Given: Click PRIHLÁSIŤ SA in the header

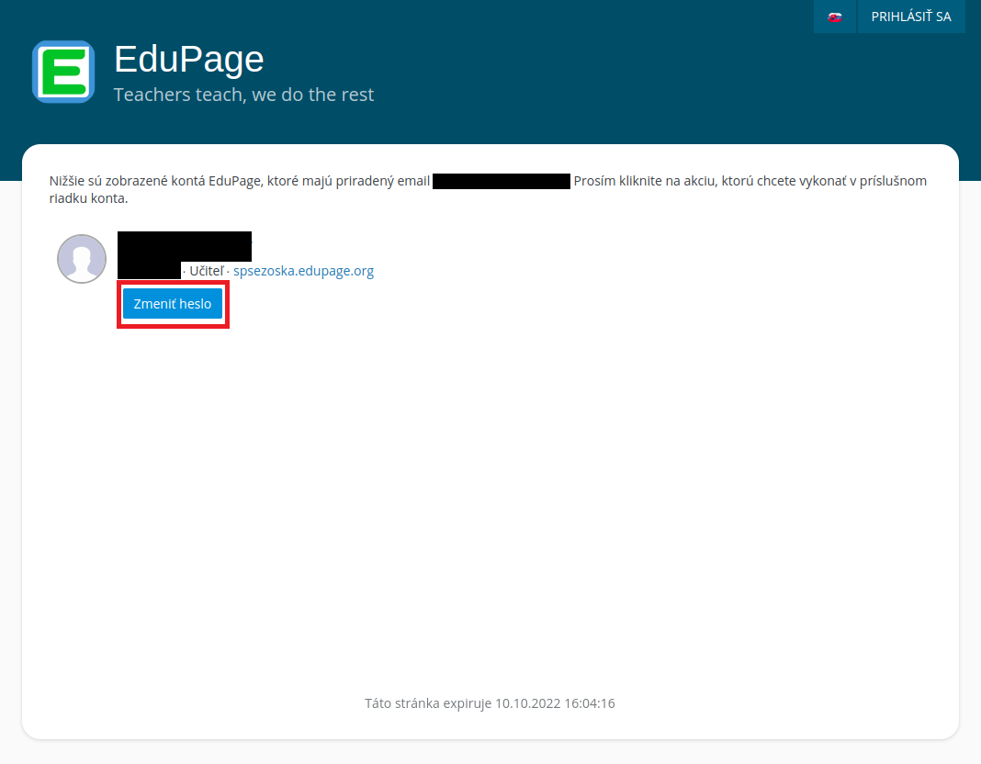Looking at the screenshot, I should click(x=911, y=17).
